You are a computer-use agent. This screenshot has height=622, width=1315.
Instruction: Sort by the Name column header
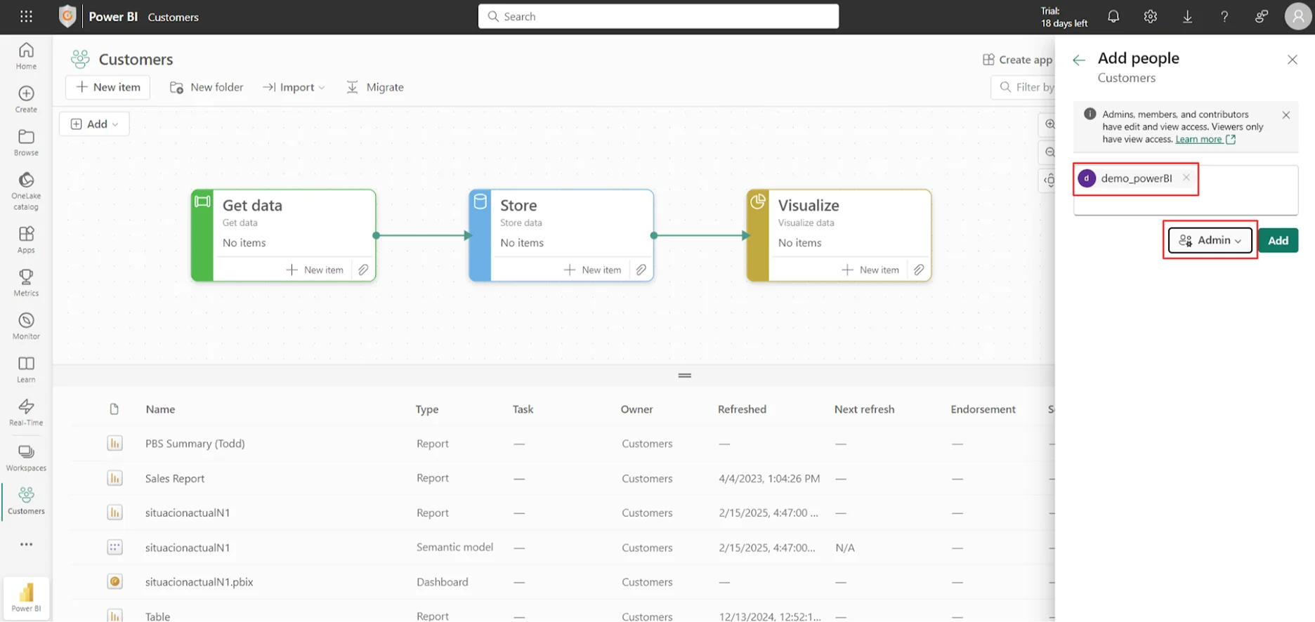[160, 409]
